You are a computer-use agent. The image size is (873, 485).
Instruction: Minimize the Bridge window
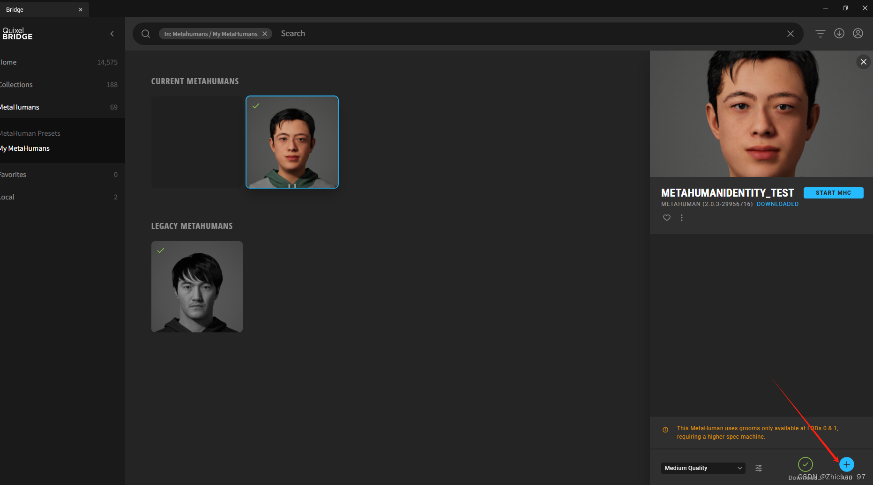pos(826,8)
